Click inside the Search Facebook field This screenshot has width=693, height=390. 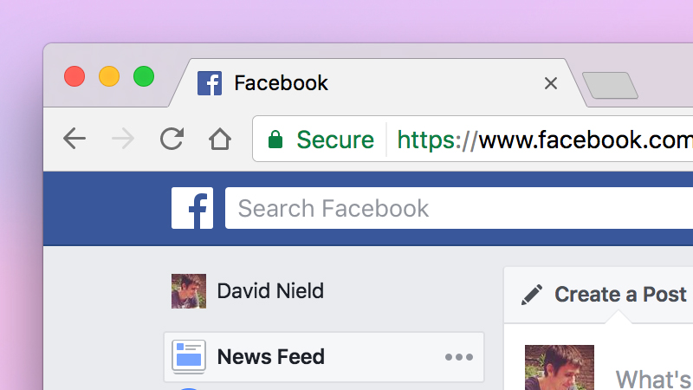pyautogui.click(x=459, y=208)
